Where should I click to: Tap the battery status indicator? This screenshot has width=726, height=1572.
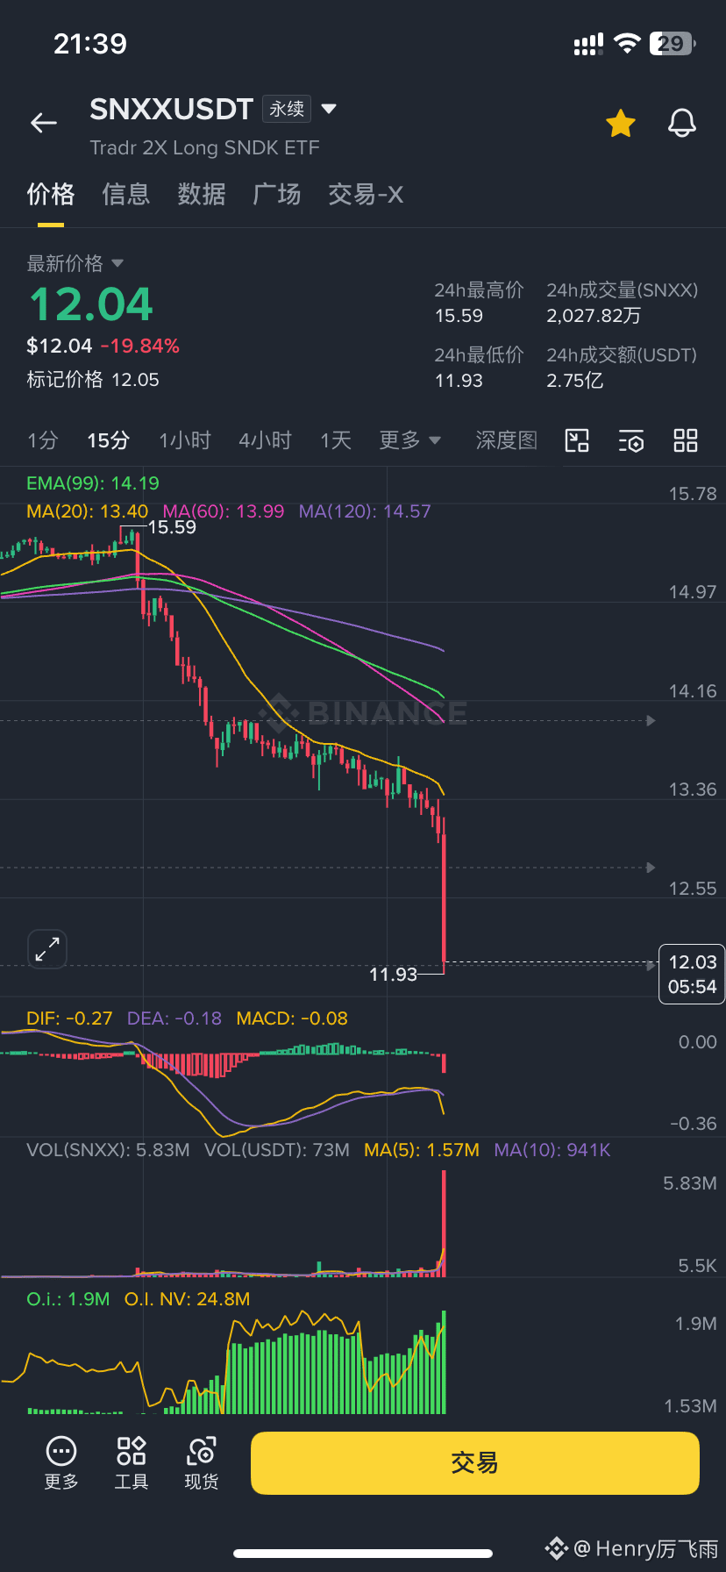coord(672,44)
